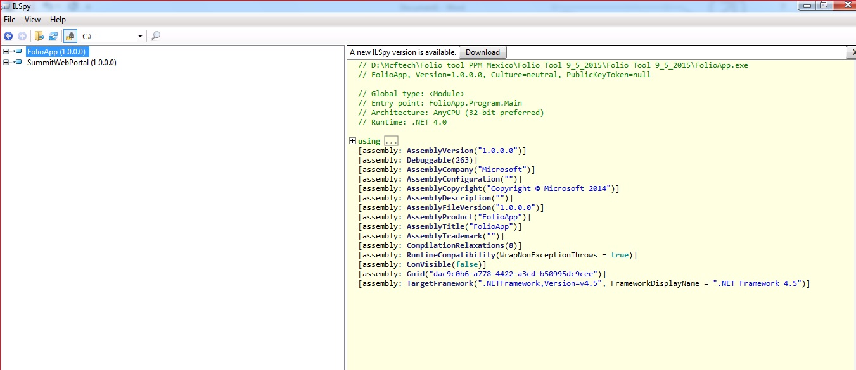Click the RuntimeCompatibility attribute
Image resolution: width=856 pixels, height=370 pixels.
(451, 255)
